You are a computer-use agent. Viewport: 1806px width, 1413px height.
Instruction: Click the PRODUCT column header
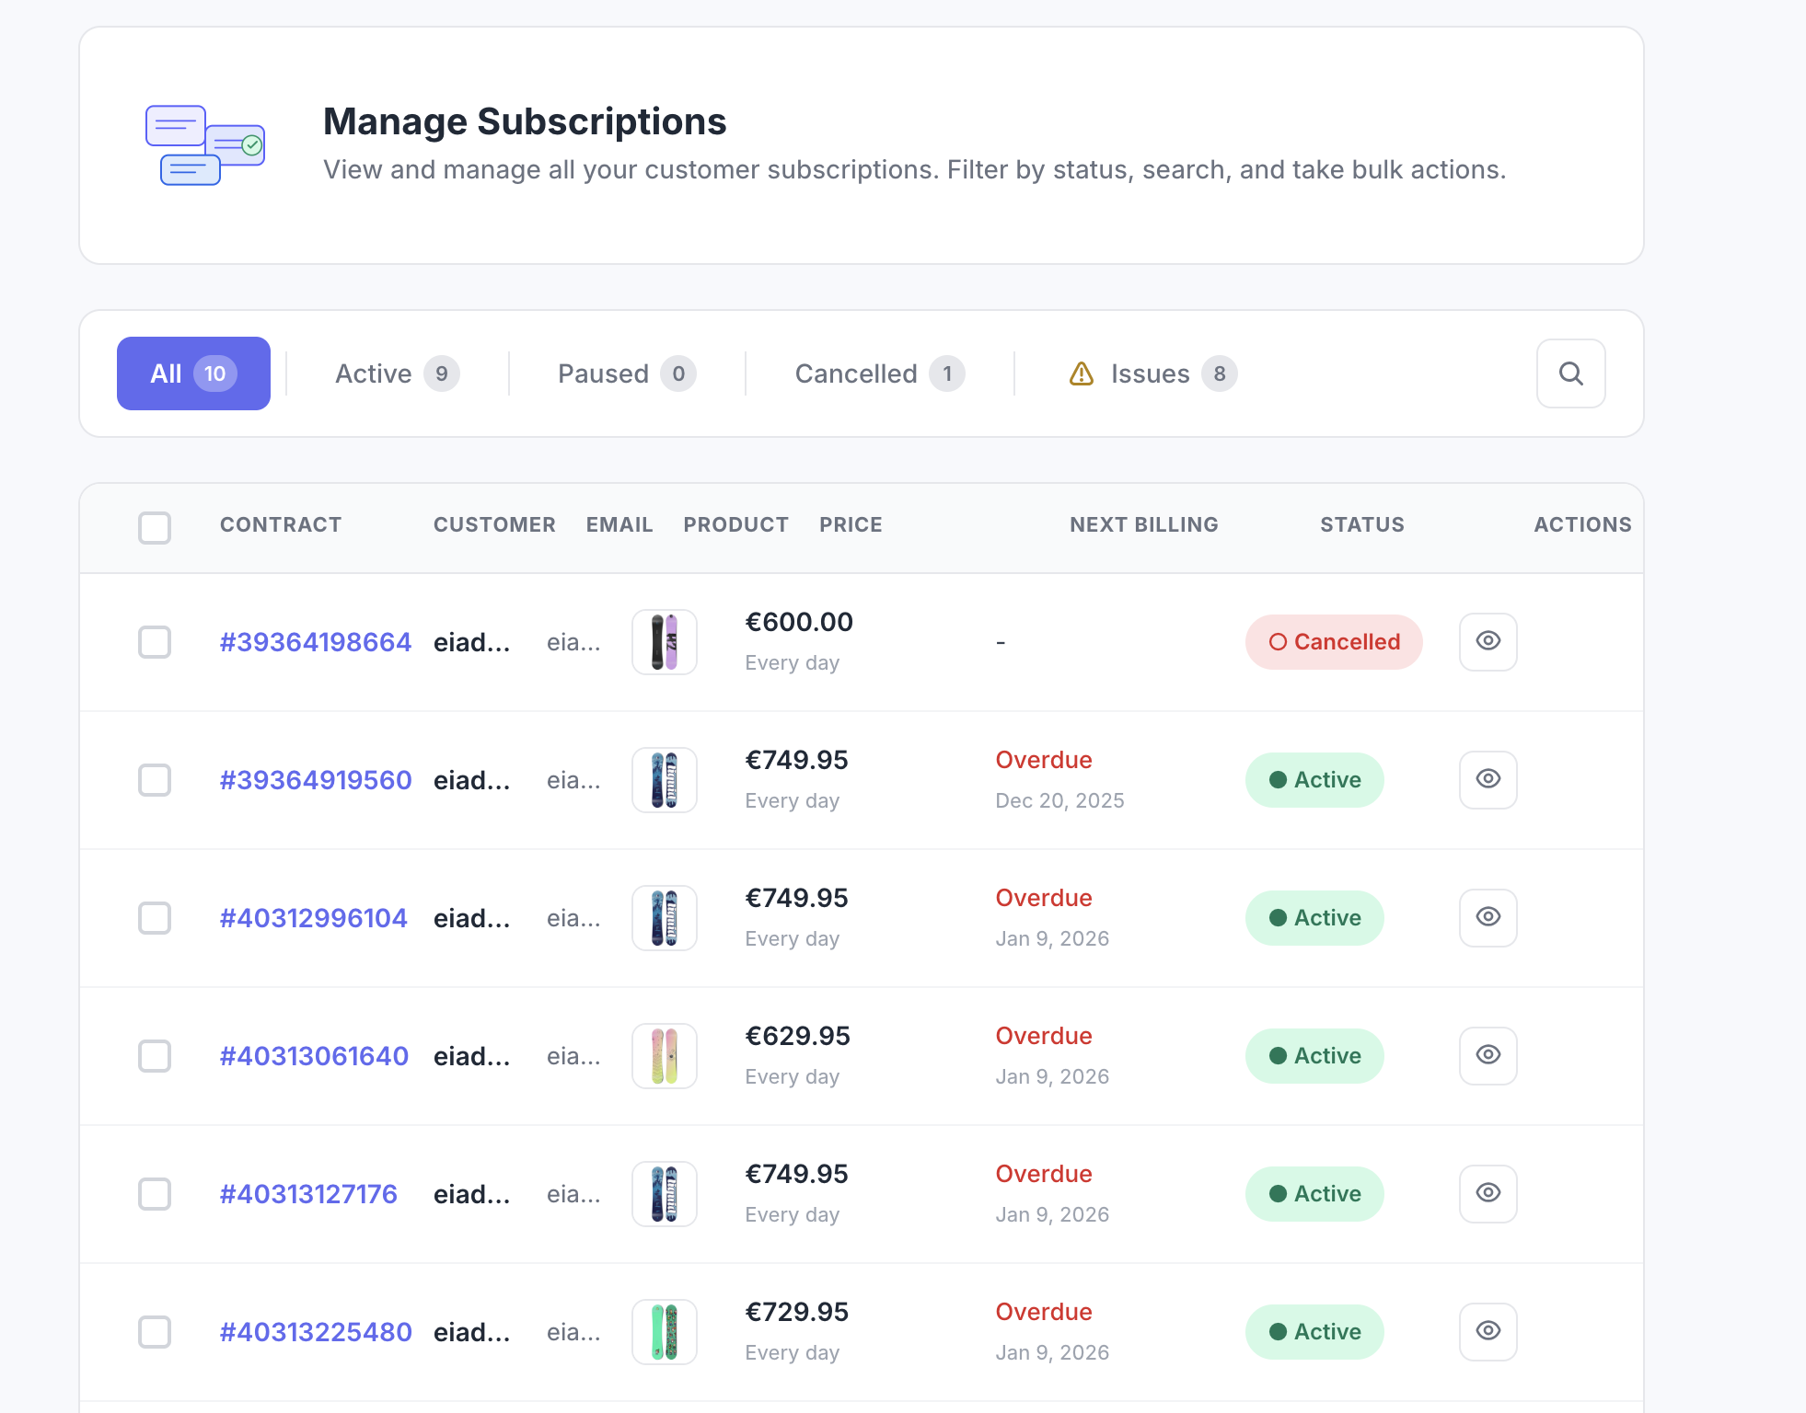click(x=735, y=524)
